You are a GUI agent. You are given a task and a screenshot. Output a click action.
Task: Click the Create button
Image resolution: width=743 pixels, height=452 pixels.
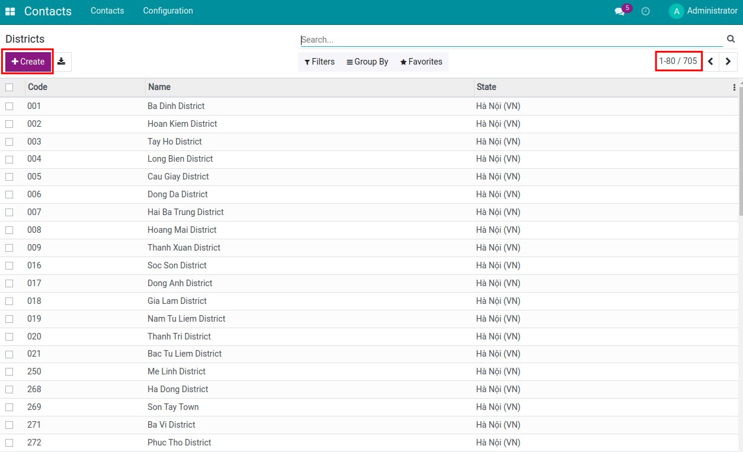tap(27, 61)
